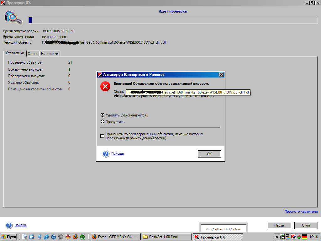Select the Удалить (рекомендуется) option
The width and height of the screenshot is (321, 241).
(x=124, y=115)
